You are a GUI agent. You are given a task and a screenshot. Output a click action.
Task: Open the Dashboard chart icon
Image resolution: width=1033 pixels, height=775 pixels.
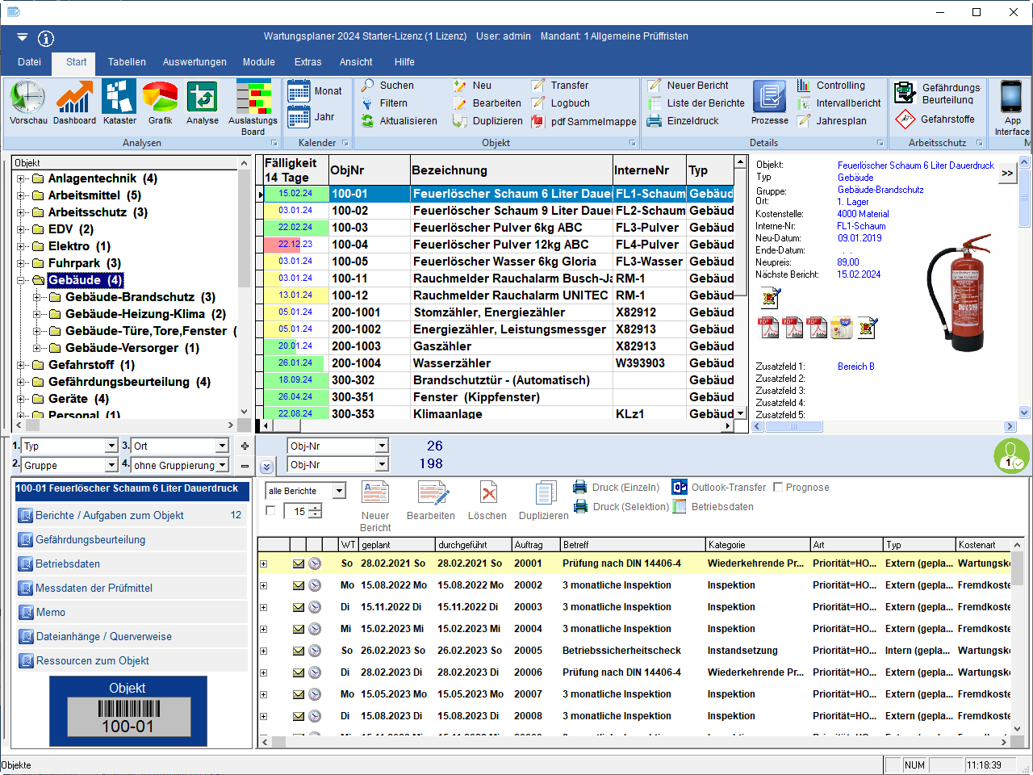click(74, 98)
